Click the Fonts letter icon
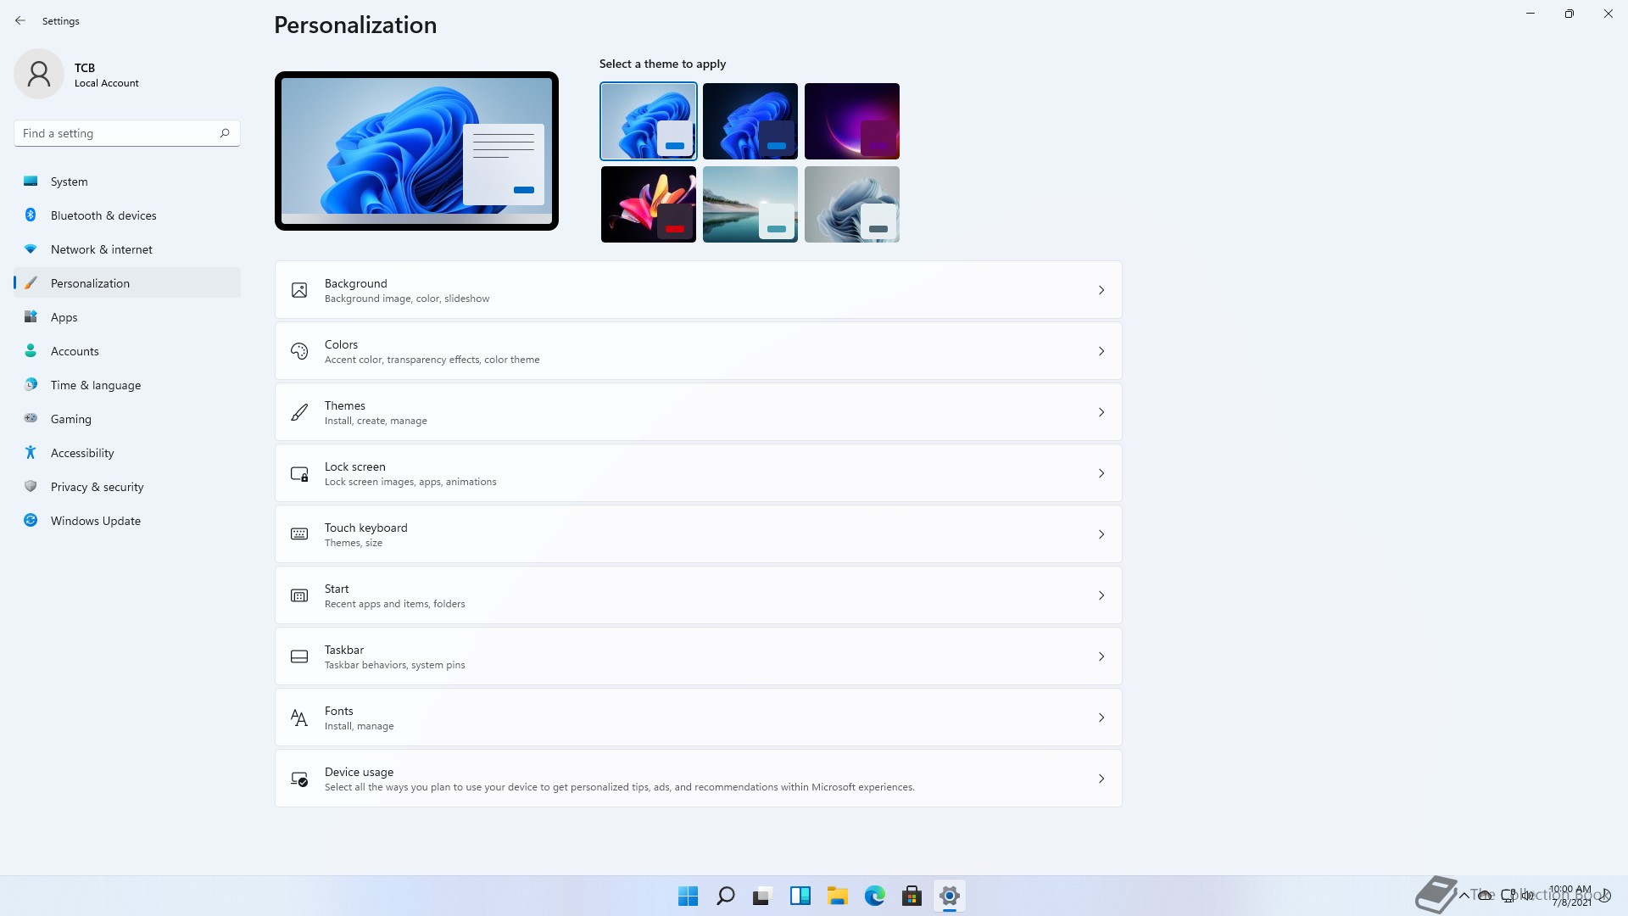This screenshot has height=916, width=1628. click(299, 718)
